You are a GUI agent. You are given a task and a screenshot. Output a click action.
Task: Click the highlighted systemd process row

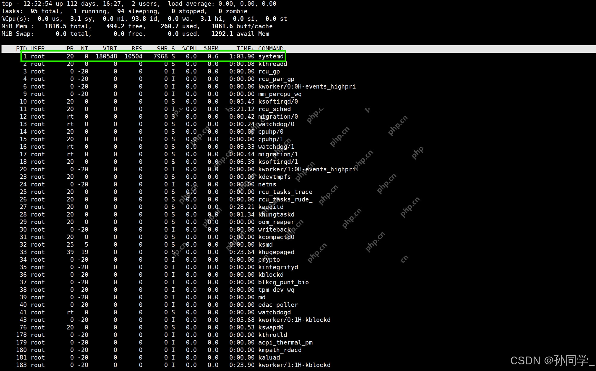coord(153,56)
